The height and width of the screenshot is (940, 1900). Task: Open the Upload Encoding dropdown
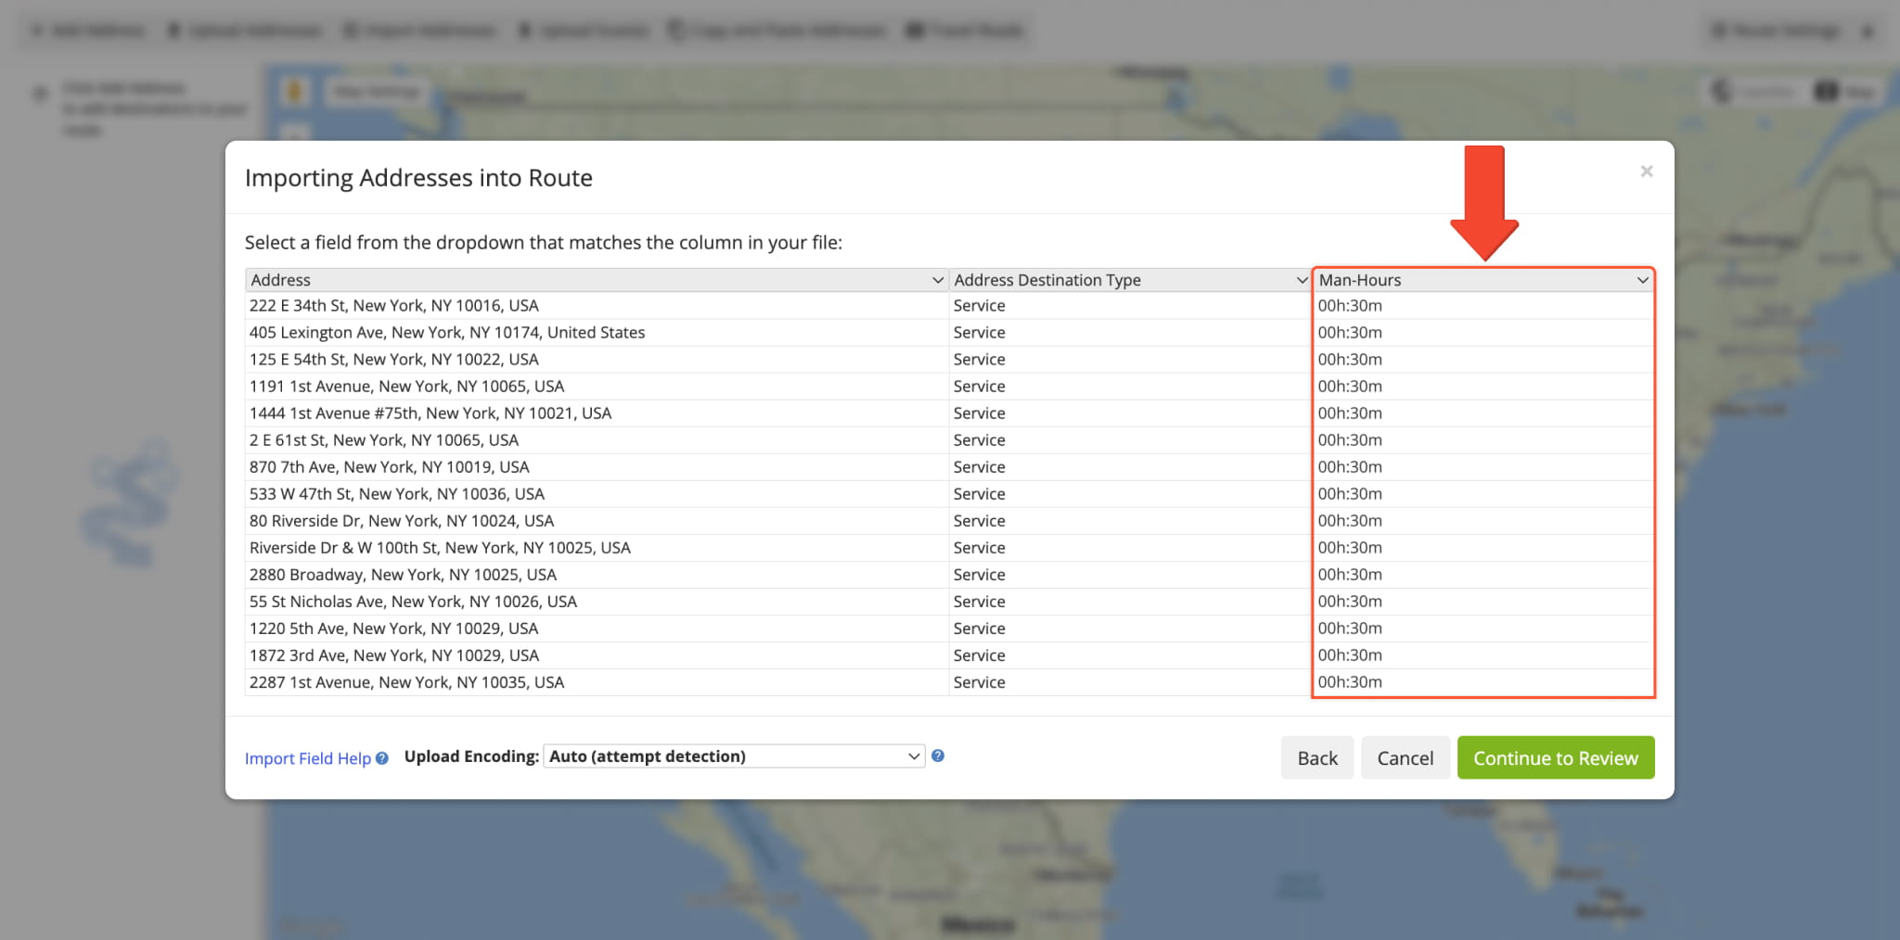734,756
